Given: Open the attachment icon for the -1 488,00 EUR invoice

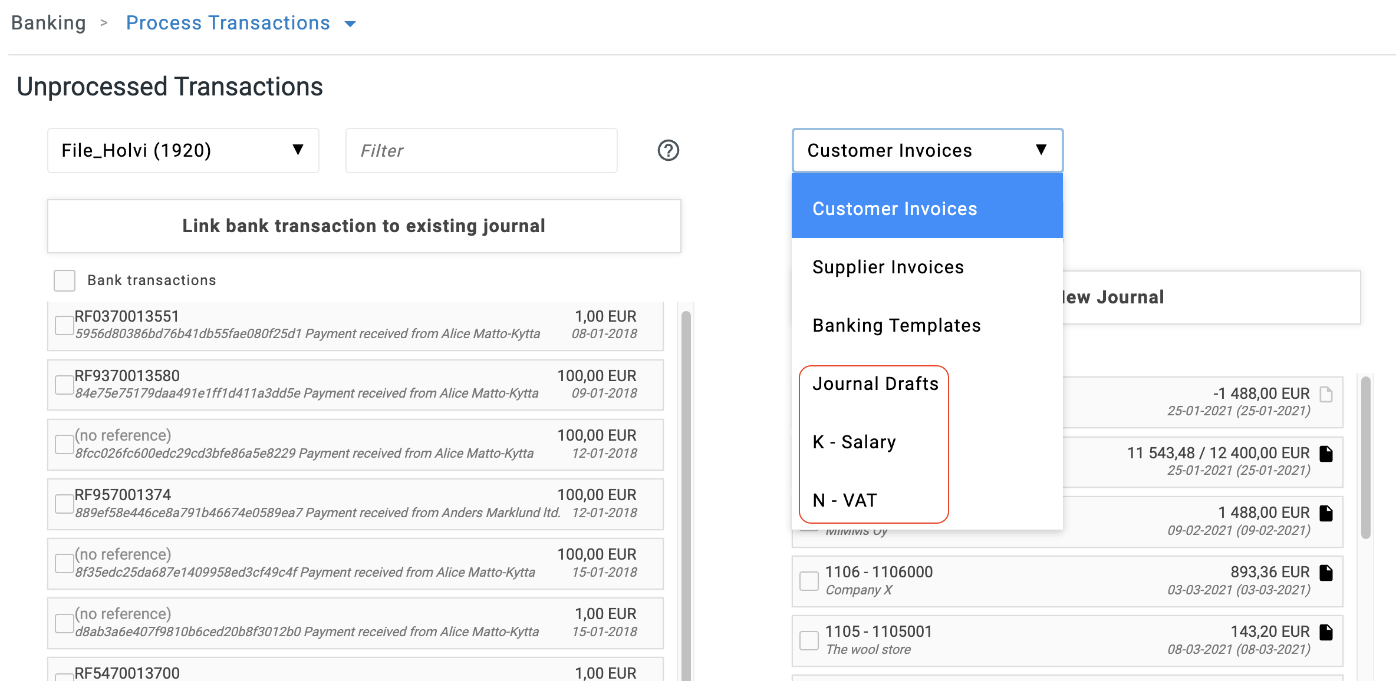Looking at the screenshot, I should click(1326, 394).
